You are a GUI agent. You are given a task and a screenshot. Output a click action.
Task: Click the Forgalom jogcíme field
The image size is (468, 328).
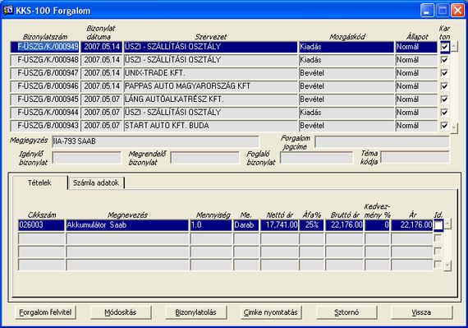pos(382,141)
